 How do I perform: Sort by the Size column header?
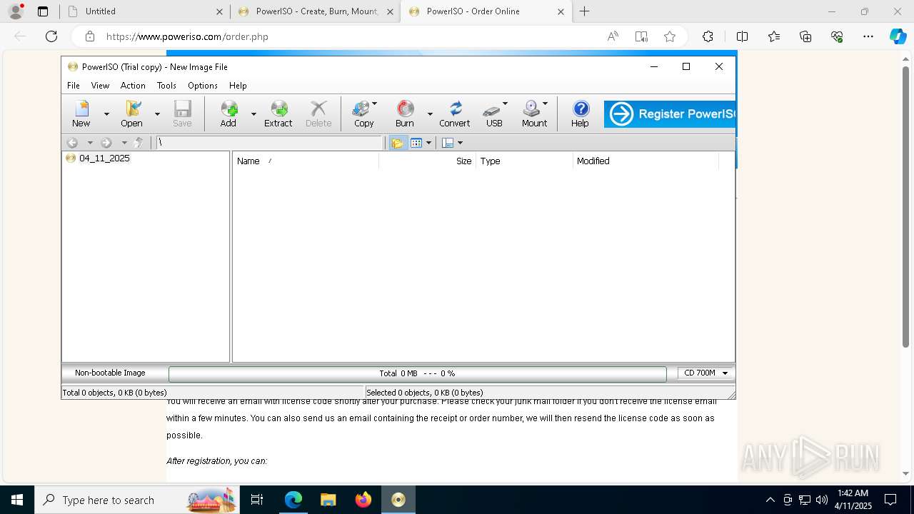click(427, 161)
